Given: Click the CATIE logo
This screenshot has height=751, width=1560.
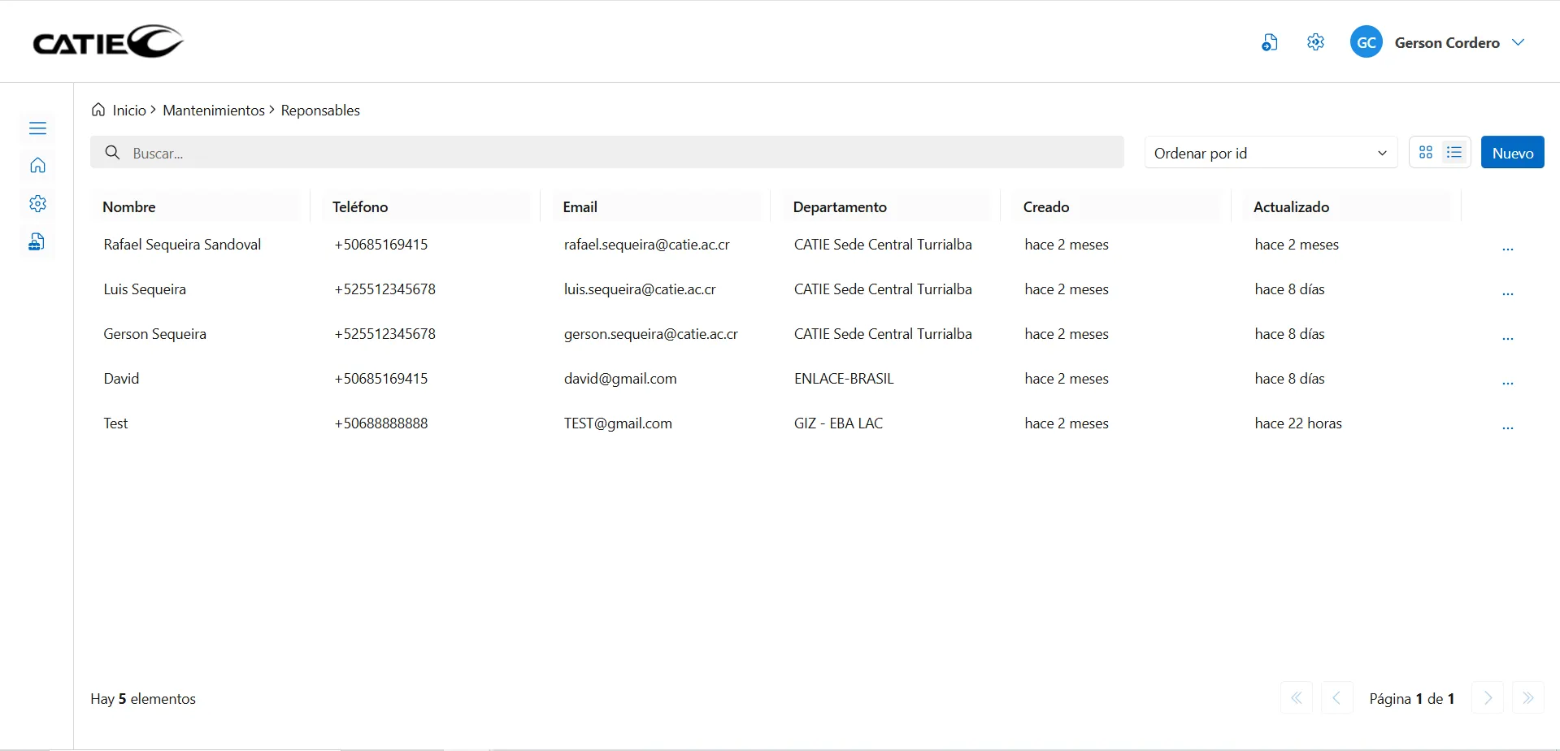Looking at the screenshot, I should point(108,42).
